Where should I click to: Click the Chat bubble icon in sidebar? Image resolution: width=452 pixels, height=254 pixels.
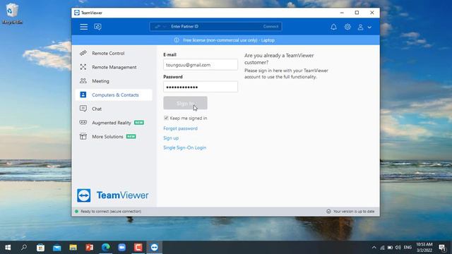(x=83, y=109)
